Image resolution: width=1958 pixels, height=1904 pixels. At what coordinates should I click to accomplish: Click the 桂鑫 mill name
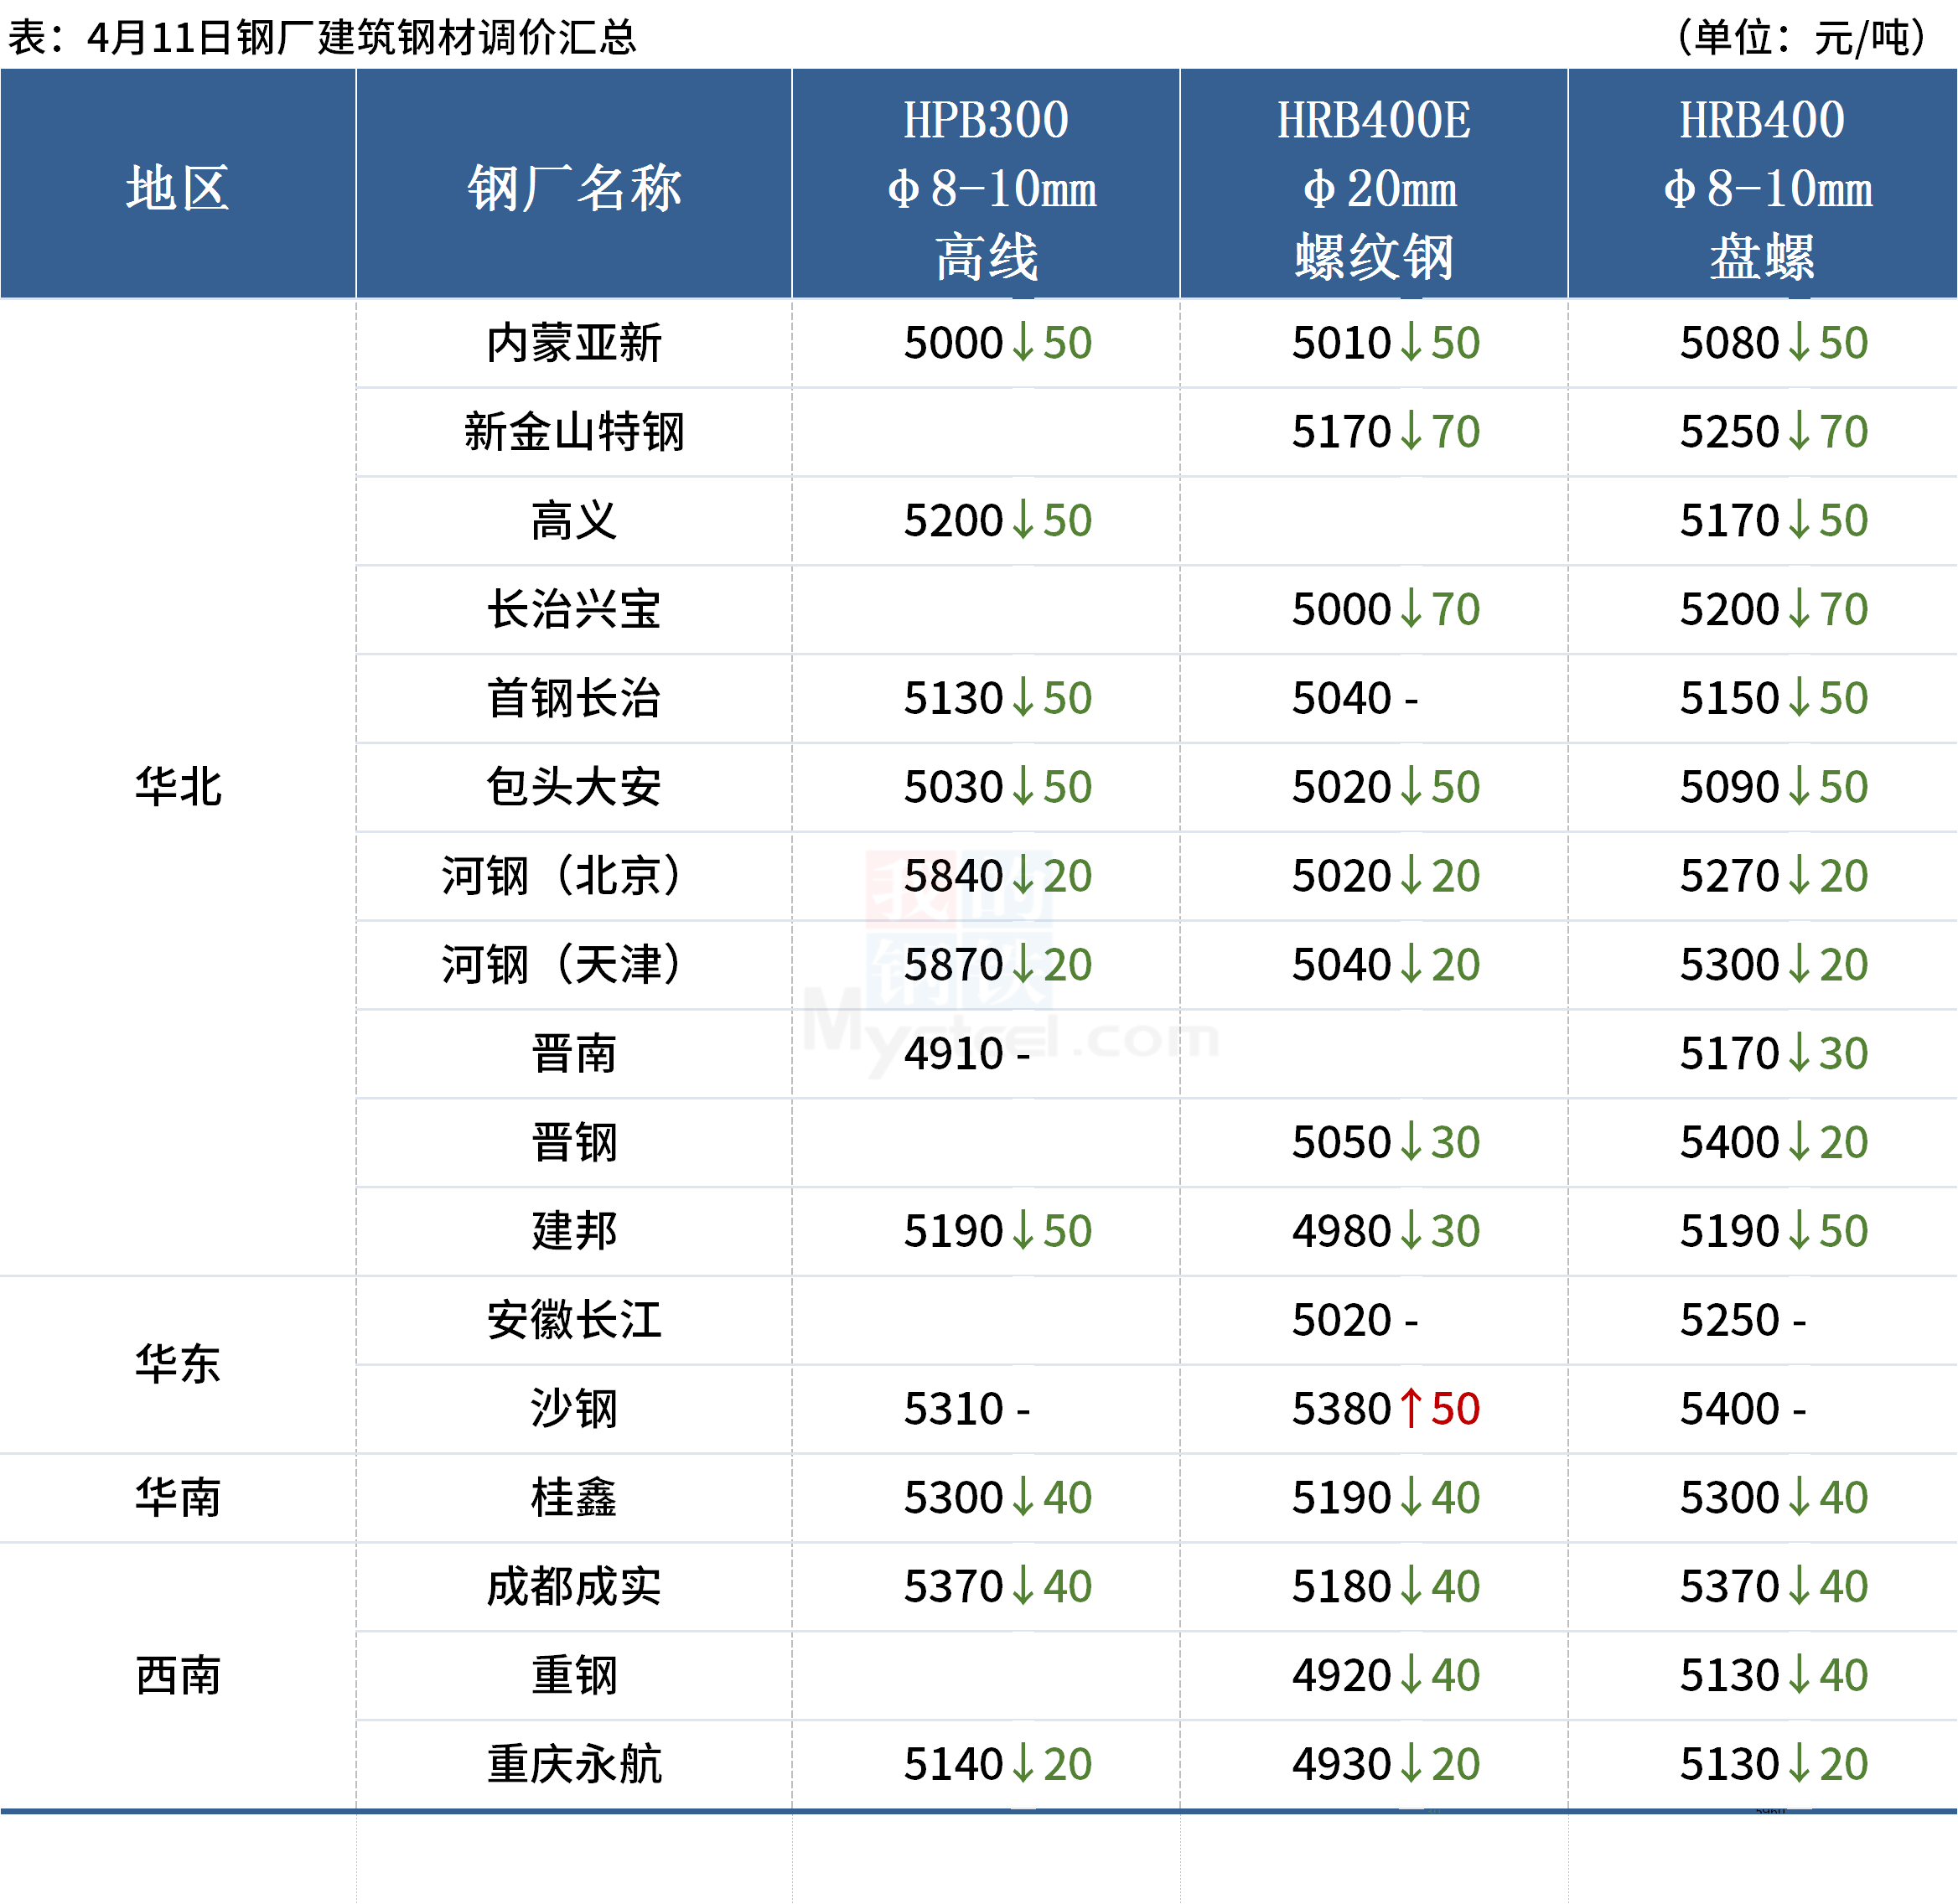click(574, 1497)
